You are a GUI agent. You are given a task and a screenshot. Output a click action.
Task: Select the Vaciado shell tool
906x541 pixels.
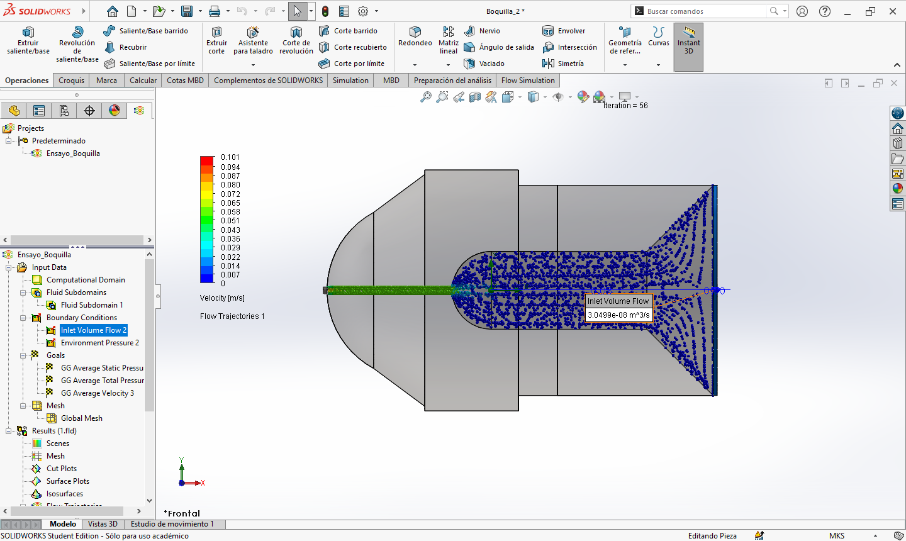coord(484,64)
